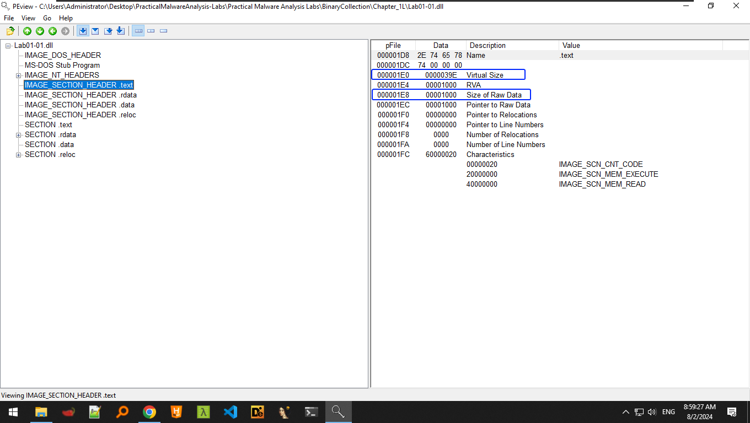Launch the terminal icon in taskbar
Screen dimensions: 750x423
click(x=311, y=412)
